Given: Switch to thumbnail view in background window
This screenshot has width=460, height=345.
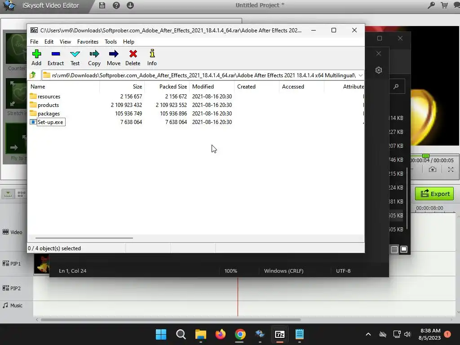Looking at the screenshot, I should pos(404,249).
